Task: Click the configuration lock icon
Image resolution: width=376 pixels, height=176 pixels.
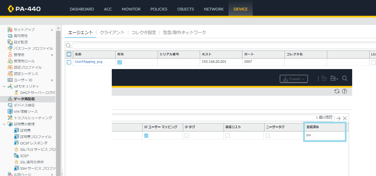Action: (324, 79)
